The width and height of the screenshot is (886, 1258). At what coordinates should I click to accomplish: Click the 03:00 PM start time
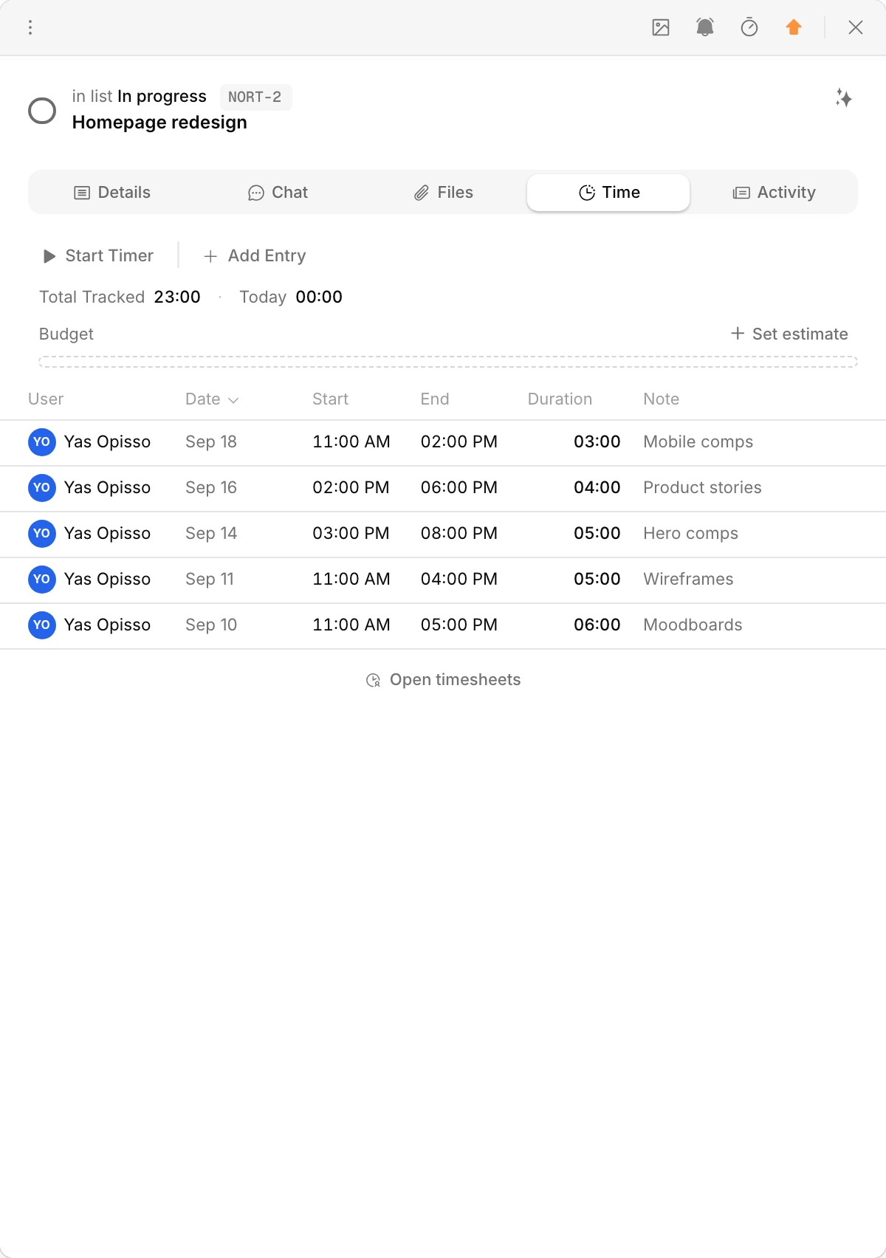click(x=351, y=533)
